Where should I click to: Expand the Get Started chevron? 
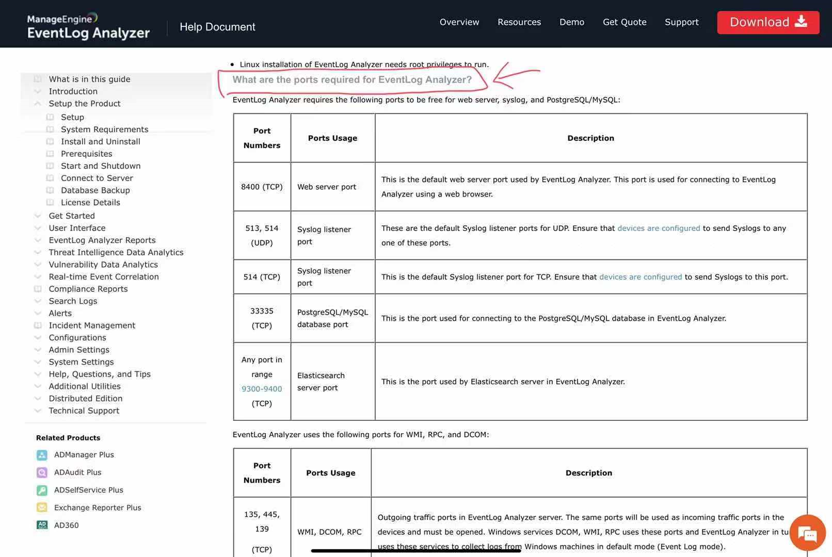38,216
